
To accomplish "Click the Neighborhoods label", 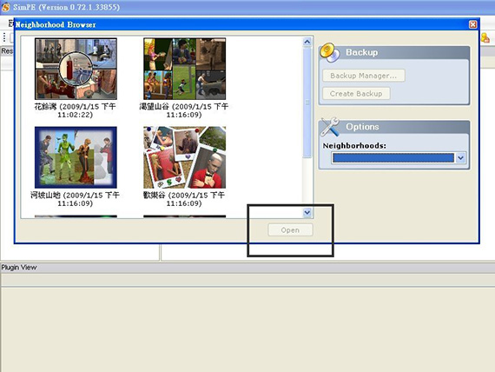I will pyautogui.click(x=354, y=146).
